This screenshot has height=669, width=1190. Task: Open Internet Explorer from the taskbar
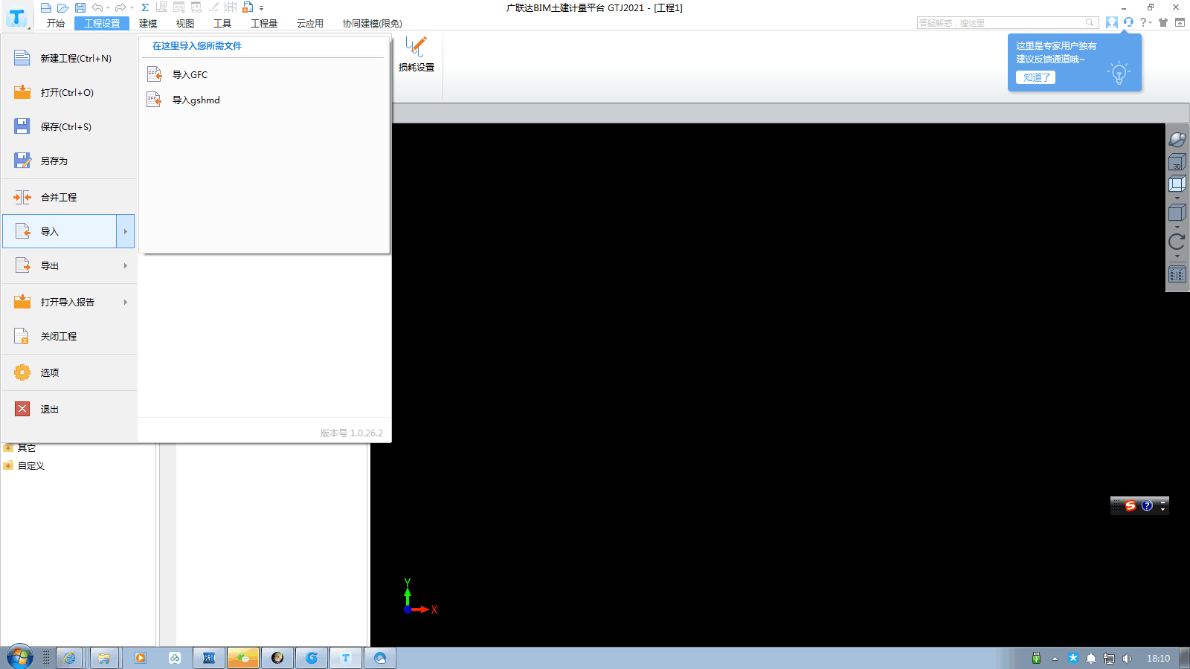pos(69,658)
